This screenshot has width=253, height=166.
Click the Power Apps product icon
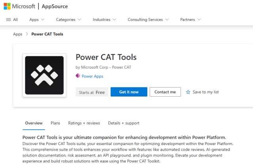click(x=78, y=76)
